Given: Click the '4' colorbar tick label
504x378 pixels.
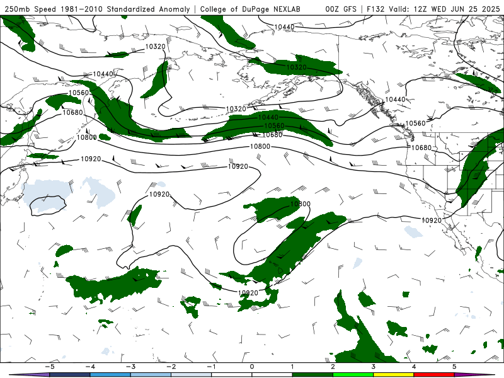Looking at the screenshot, I should [414, 367].
